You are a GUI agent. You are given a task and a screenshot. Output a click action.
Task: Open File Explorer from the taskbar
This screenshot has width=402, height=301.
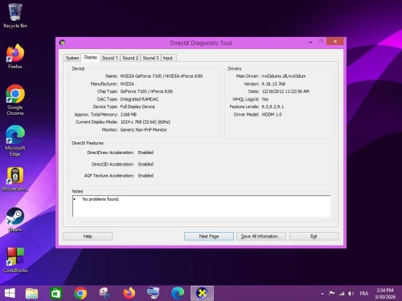pyautogui.click(x=31, y=293)
